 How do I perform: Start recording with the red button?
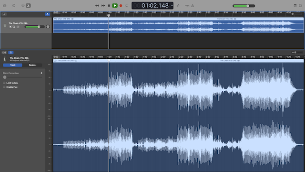tap(121, 6)
